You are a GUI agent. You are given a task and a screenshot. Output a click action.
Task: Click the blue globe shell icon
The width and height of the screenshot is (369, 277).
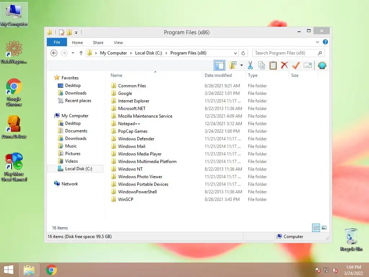pyautogui.click(x=322, y=65)
